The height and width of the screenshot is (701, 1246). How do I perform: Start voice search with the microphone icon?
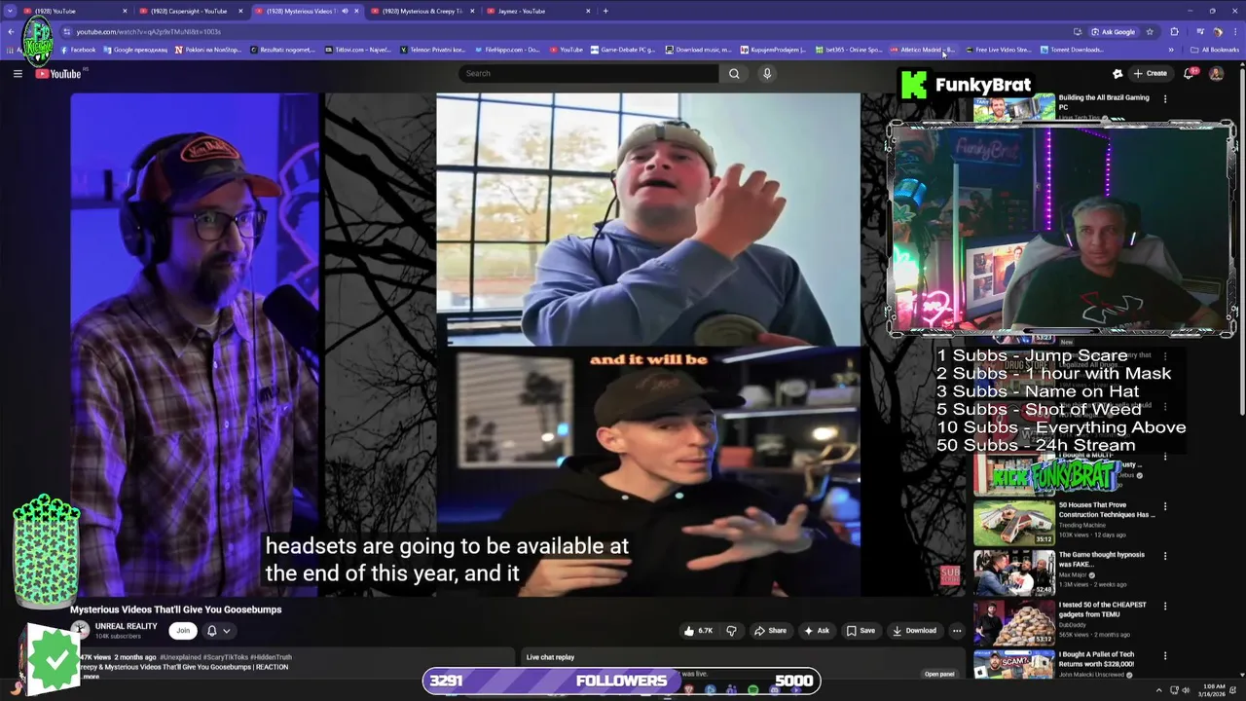[x=767, y=73]
